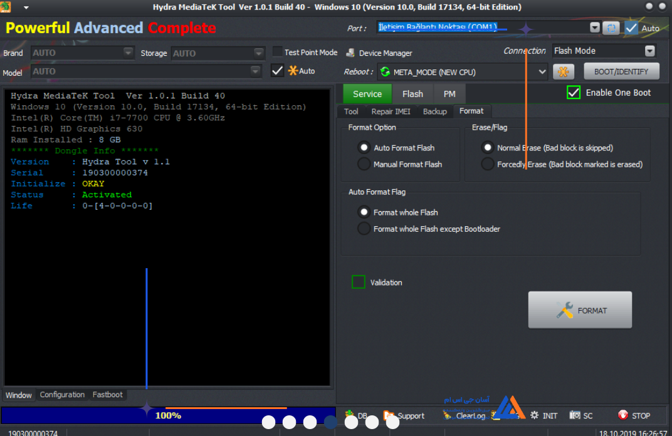This screenshot has height=436, width=672.
Task: Click the BOOT/IDENTIFY button
Action: 621,71
